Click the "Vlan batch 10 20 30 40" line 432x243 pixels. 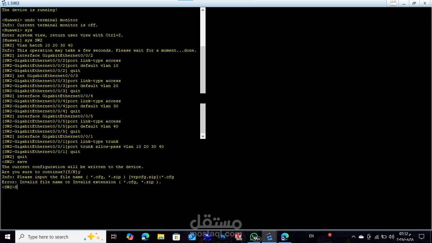[37, 45]
